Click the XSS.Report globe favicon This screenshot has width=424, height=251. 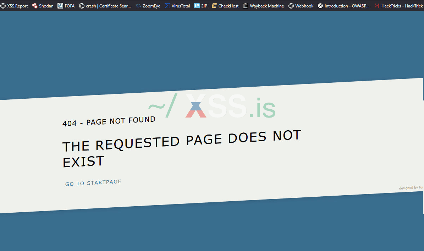click(3, 6)
